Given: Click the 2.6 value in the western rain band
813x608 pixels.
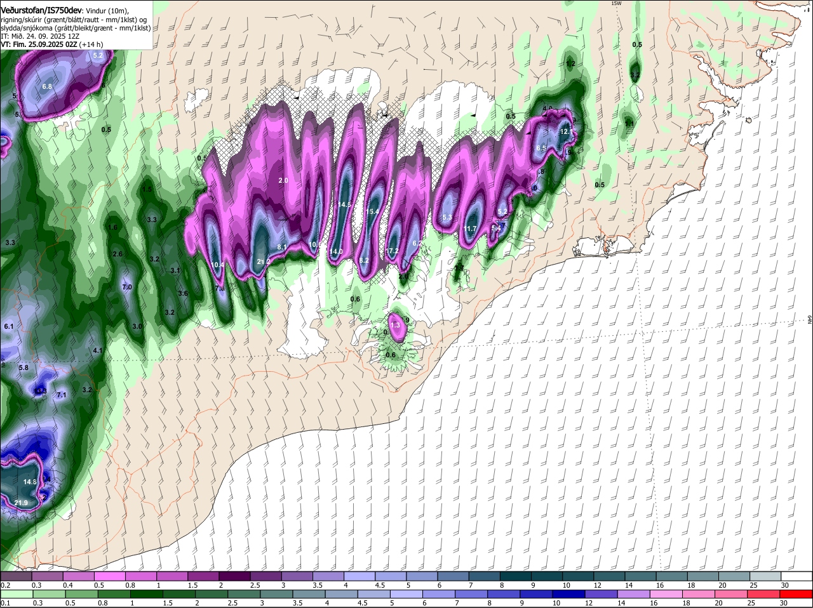Looking at the screenshot, I should coord(118,254).
